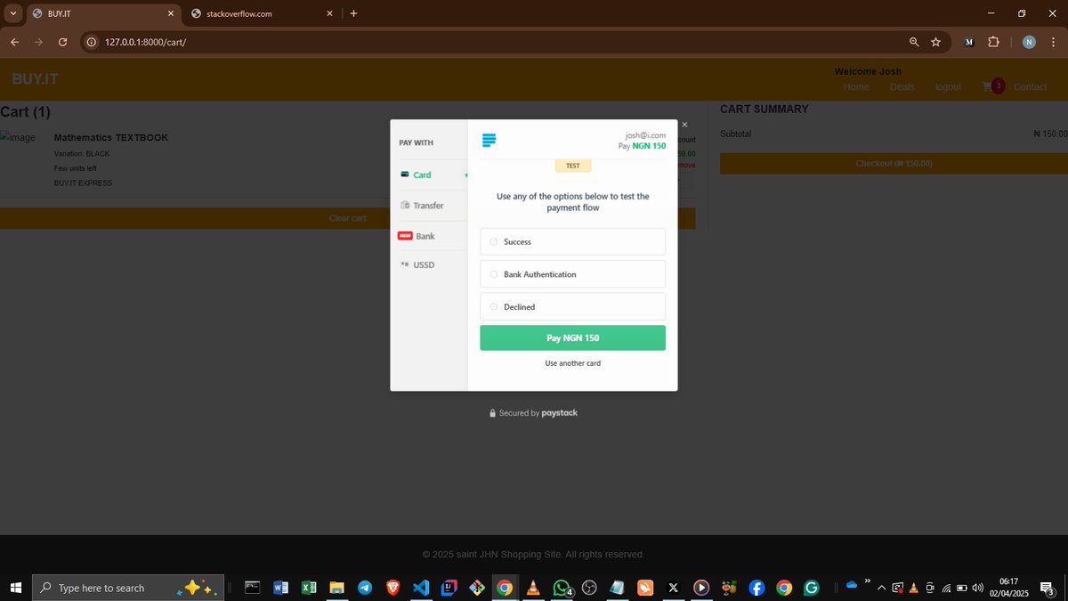
Task: Open IntelliJ IDEA from taskbar
Action: 449,588
